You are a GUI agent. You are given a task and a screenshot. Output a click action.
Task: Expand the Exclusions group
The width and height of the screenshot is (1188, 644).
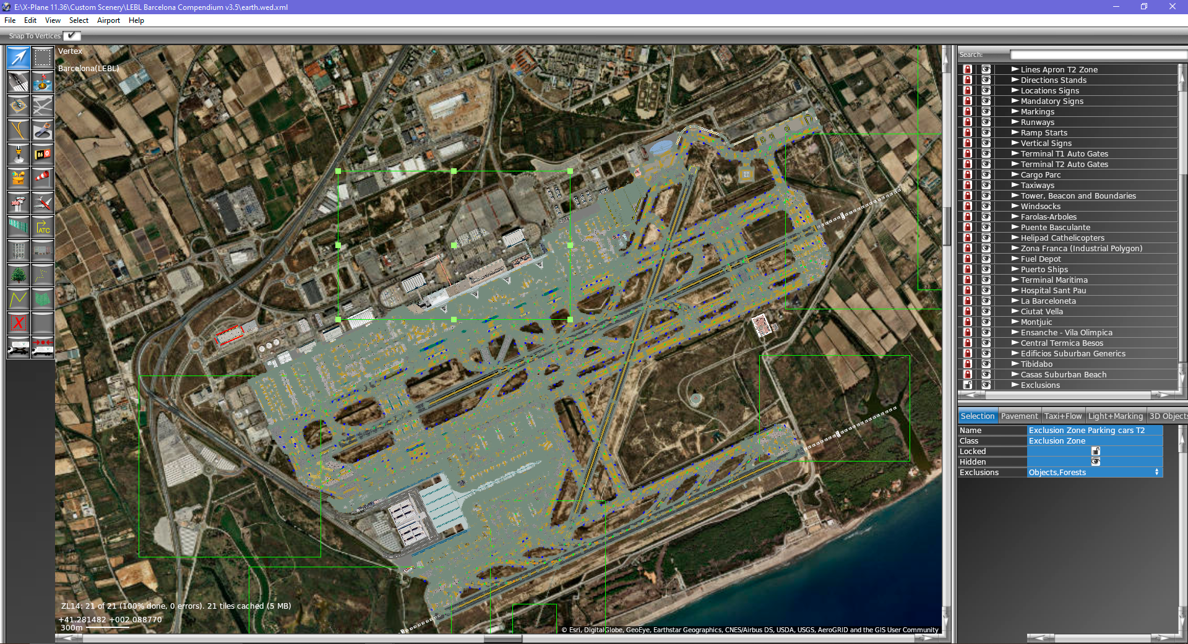click(x=1015, y=385)
